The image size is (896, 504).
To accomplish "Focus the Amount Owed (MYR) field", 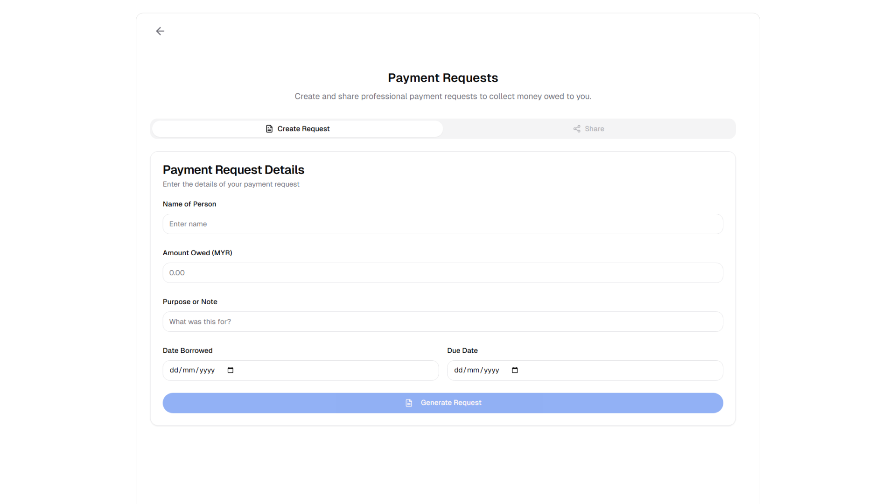I will 442,273.
